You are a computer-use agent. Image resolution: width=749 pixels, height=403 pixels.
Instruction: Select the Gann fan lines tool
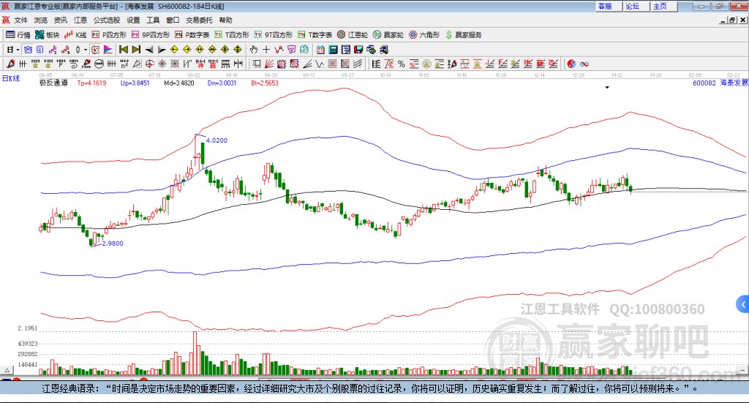pyautogui.click(x=268, y=64)
